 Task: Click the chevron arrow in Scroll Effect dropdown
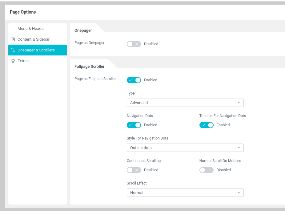239,193
